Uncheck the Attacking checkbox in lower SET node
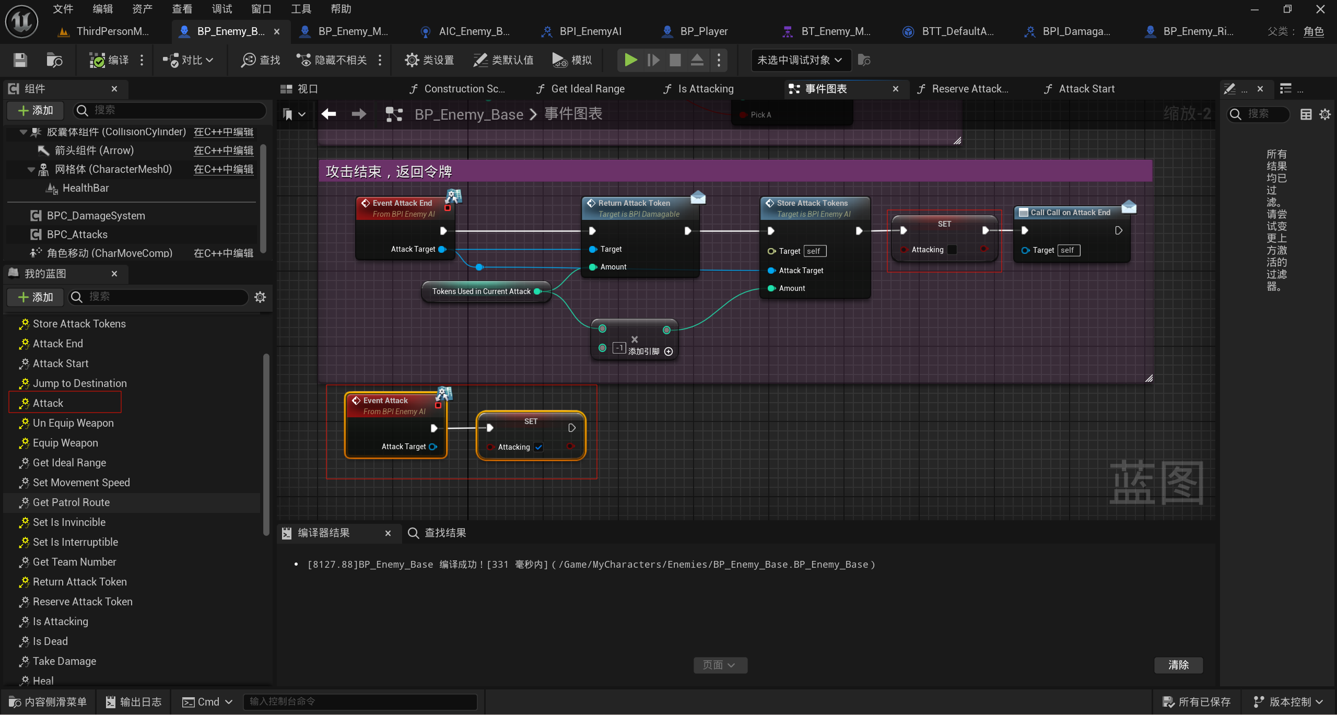 [x=538, y=447]
